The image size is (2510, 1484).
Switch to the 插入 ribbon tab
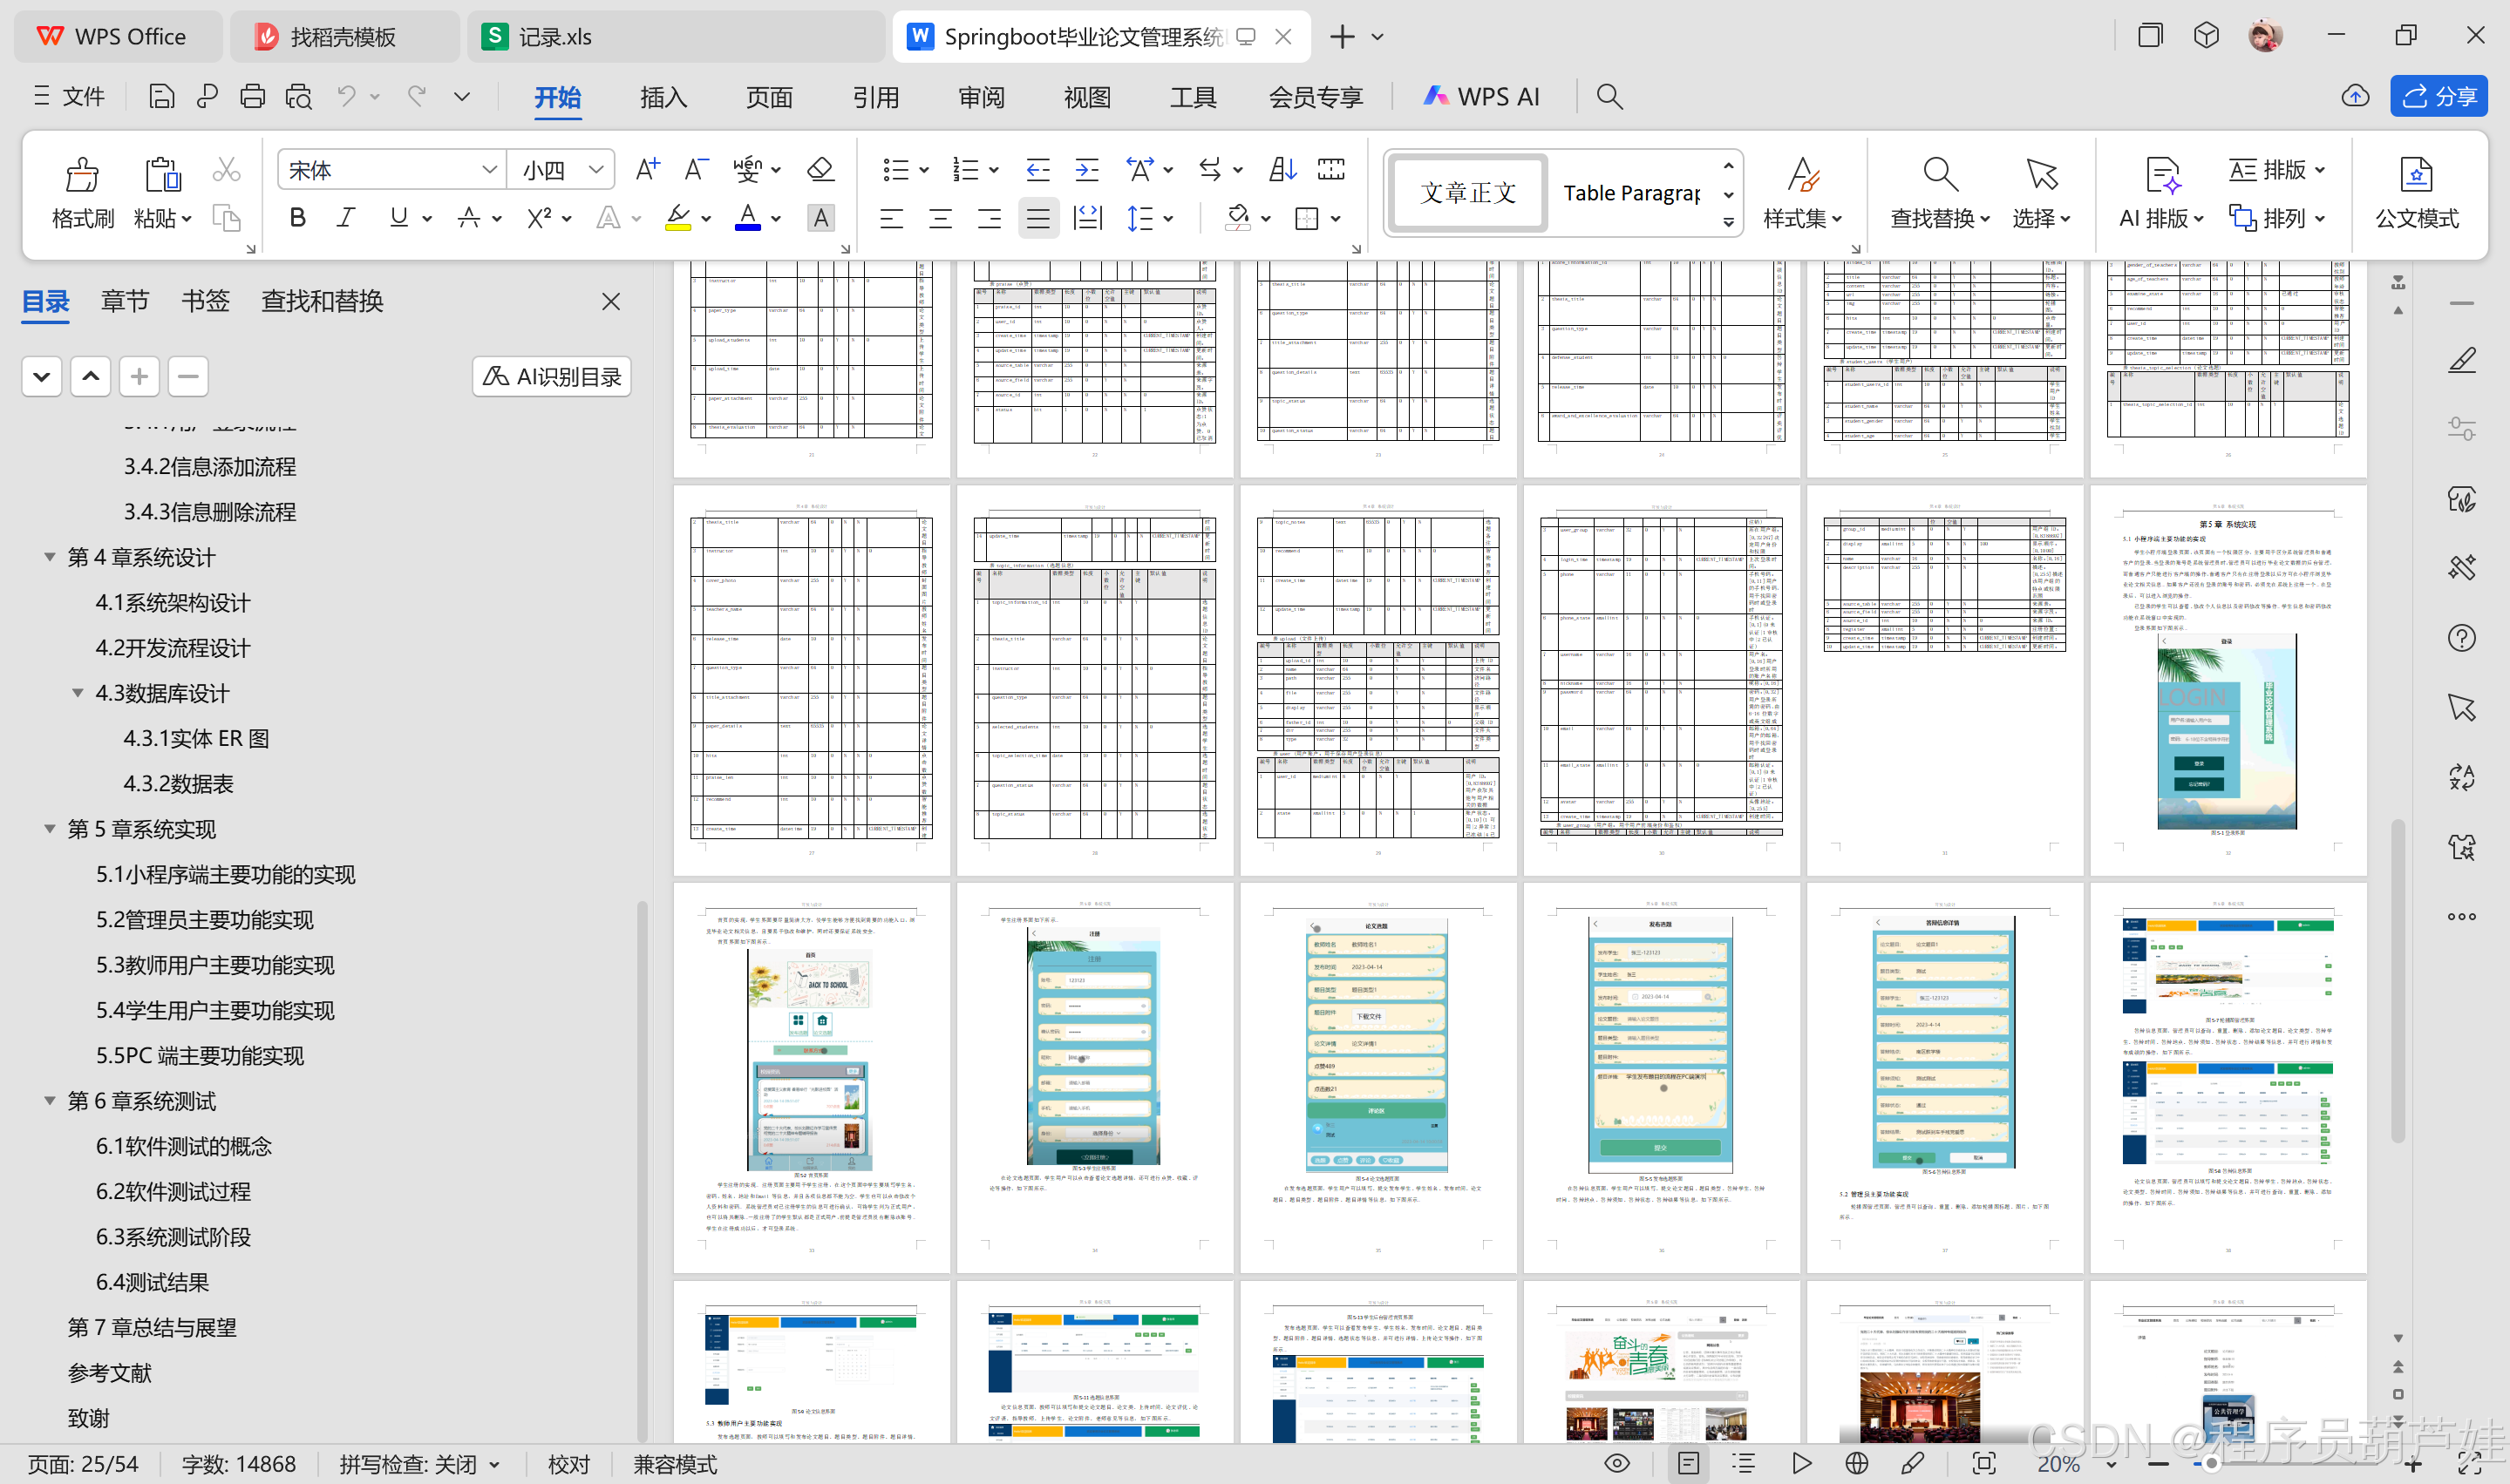(663, 97)
